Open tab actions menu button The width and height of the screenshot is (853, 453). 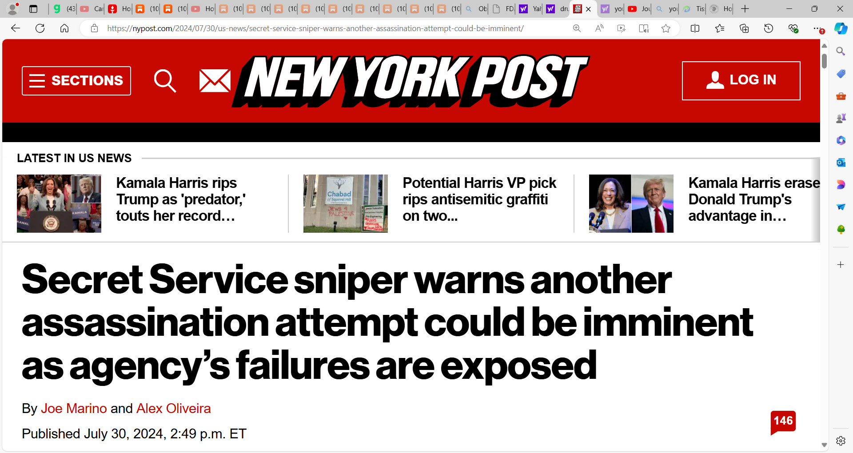point(33,9)
